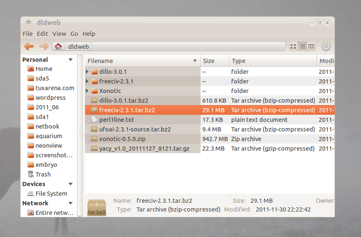361x237 pixels.
Task: Click the sidebar vertical scrollbar
Action: click(x=80, y=136)
